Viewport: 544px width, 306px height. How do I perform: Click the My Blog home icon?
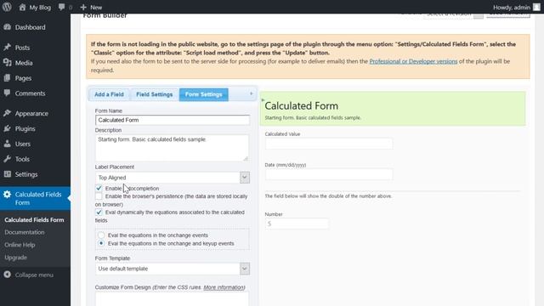tap(22, 7)
